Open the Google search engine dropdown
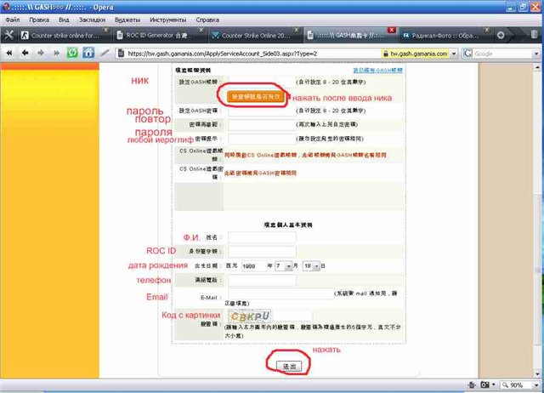 [536, 54]
